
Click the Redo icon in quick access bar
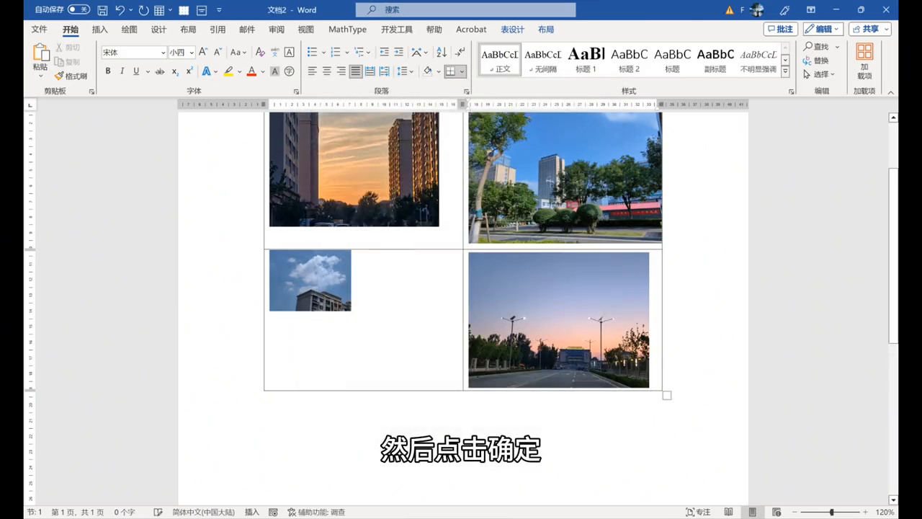coord(143,10)
